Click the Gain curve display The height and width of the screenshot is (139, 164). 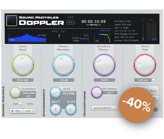point(27,38)
